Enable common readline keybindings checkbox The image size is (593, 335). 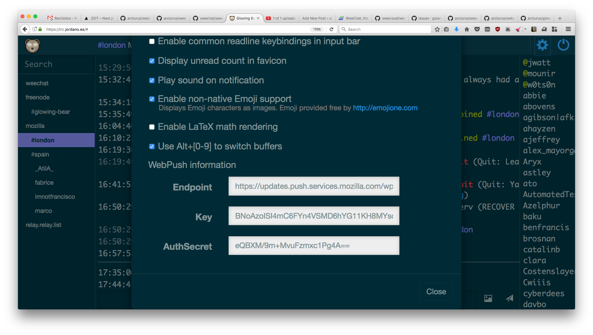point(152,41)
